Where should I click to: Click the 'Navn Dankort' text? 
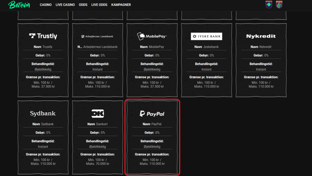click(97, 124)
